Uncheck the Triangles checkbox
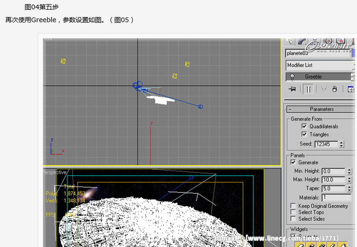 (304, 134)
